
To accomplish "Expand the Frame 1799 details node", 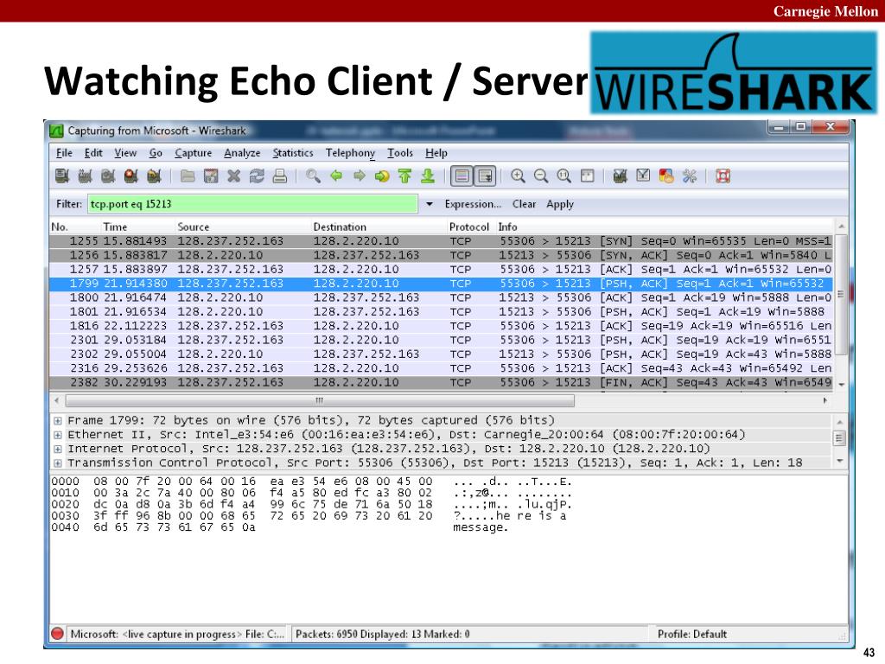I will [x=58, y=421].
